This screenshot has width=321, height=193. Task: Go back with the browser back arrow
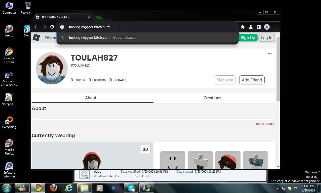point(36,27)
